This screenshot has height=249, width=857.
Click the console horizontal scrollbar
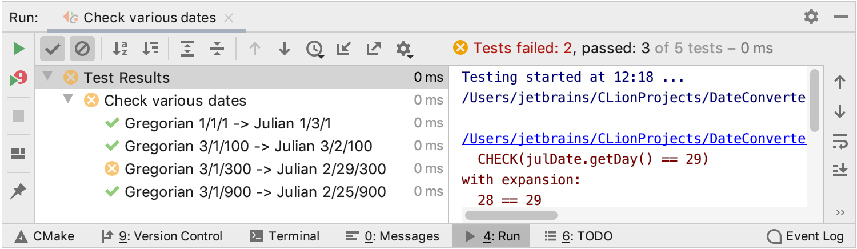tap(511, 215)
